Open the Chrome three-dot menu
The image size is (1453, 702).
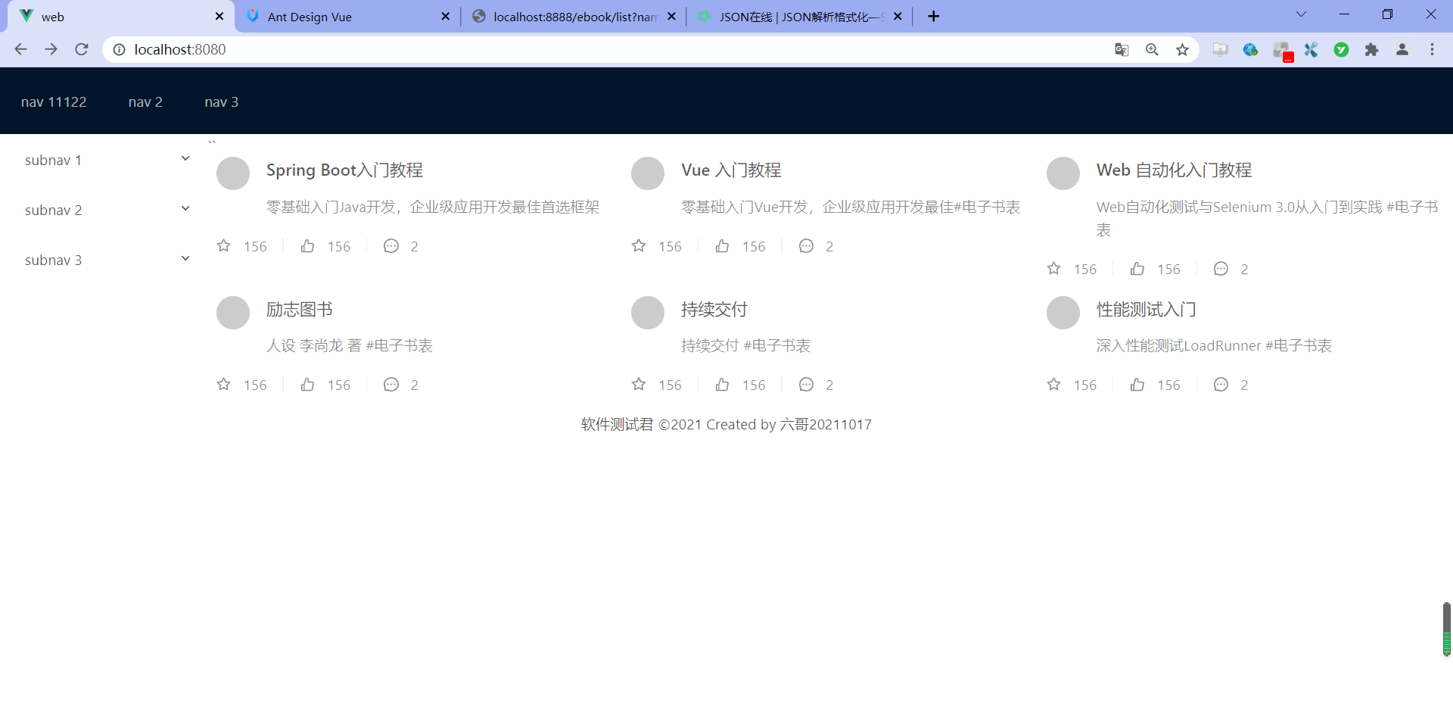pyautogui.click(x=1432, y=49)
